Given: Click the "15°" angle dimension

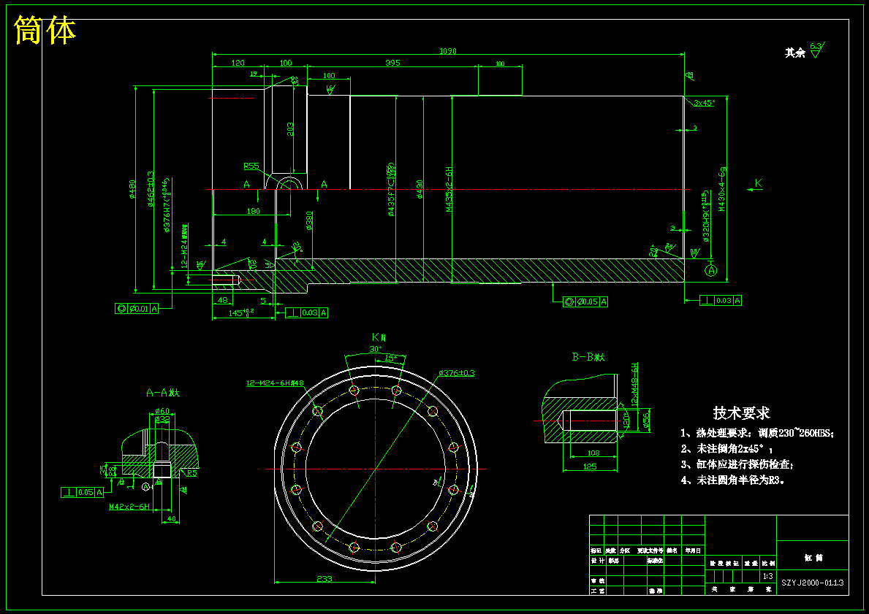Looking at the screenshot, I should pos(391,358).
